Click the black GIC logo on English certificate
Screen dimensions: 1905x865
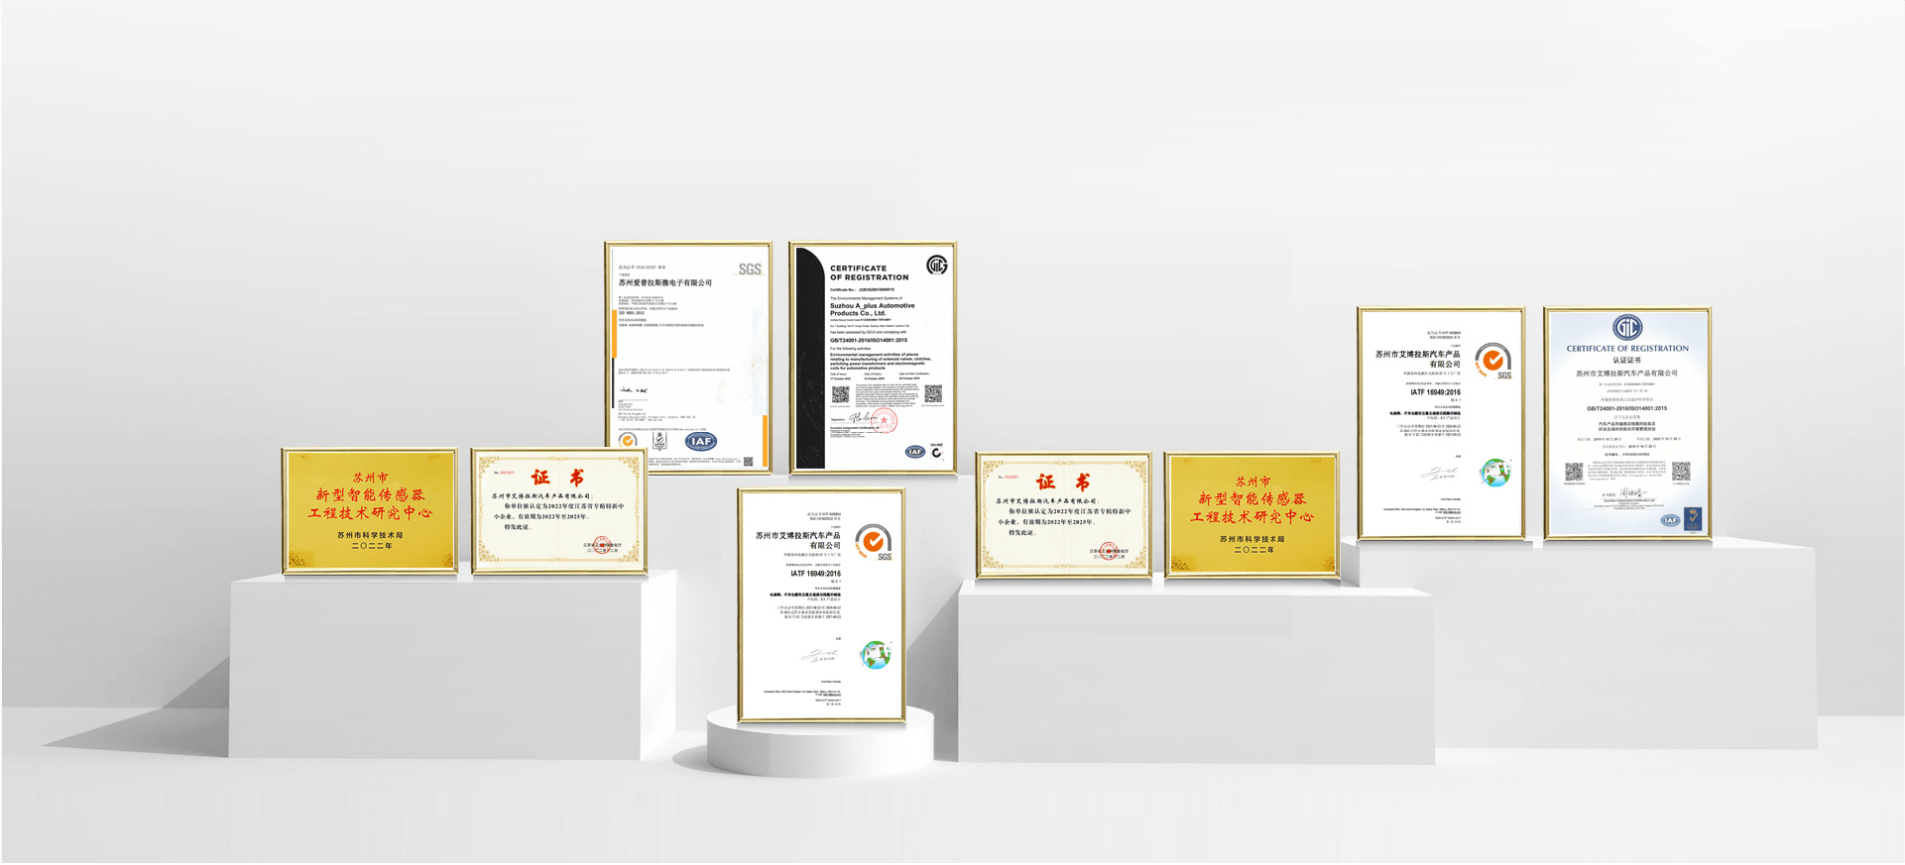[936, 265]
